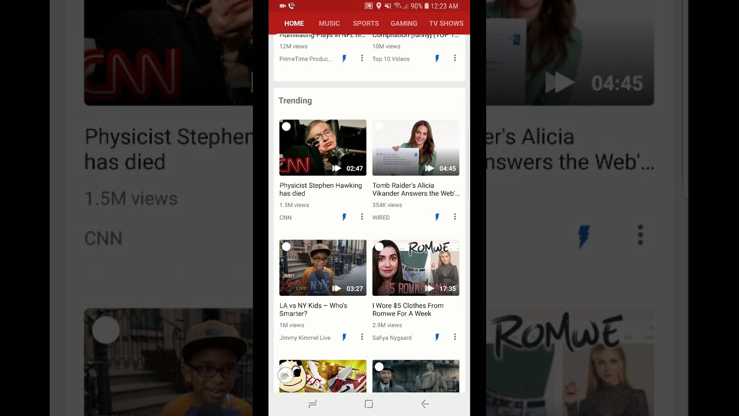Switch to the HOME tab
739x416 pixels.
coord(294,23)
